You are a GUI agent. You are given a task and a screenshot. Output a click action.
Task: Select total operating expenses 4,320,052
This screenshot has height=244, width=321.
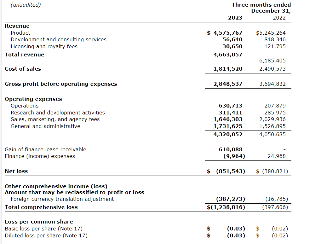228,134
